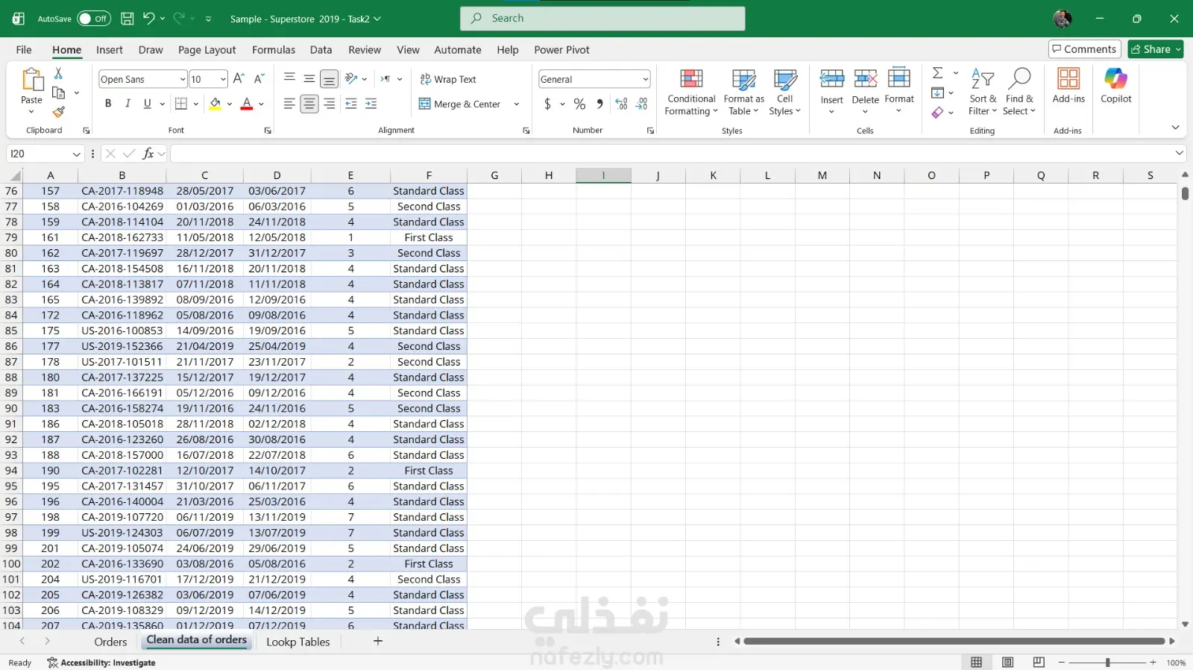Image resolution: width=1193 pixels, height=670 pixels.
Task: Click the Comments button
Action: [x=1084, y=49]
